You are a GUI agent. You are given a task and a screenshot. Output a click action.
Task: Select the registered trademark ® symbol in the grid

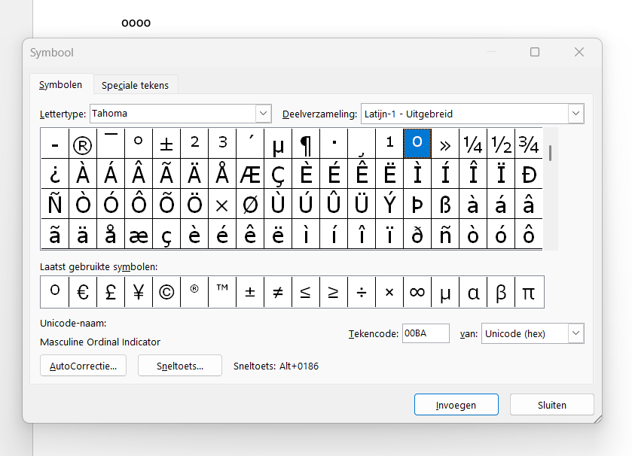pyautogui.click(x=83, y=144)
